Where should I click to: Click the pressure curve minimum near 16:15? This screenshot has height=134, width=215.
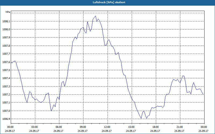coord(141,118)
